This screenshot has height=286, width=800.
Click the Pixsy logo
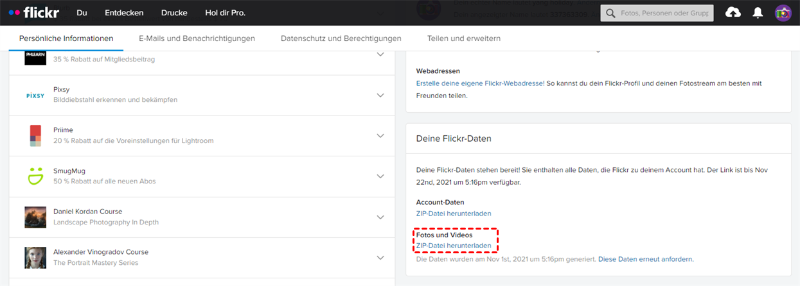point(35,95)
